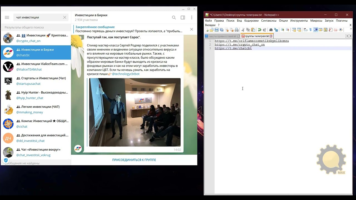This screenshot has height=200, width=356.
Task: Click the Redo arrow icon
Action: tap(264, 30)
